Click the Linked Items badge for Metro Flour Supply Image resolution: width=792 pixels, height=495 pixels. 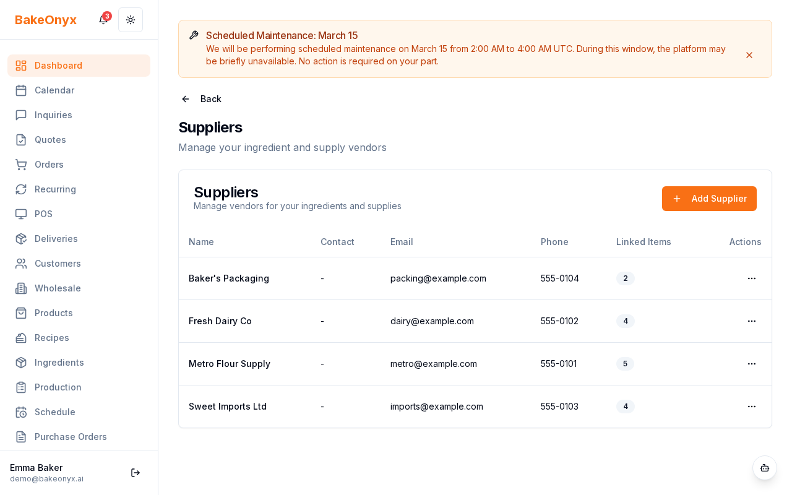pos(625,364)
